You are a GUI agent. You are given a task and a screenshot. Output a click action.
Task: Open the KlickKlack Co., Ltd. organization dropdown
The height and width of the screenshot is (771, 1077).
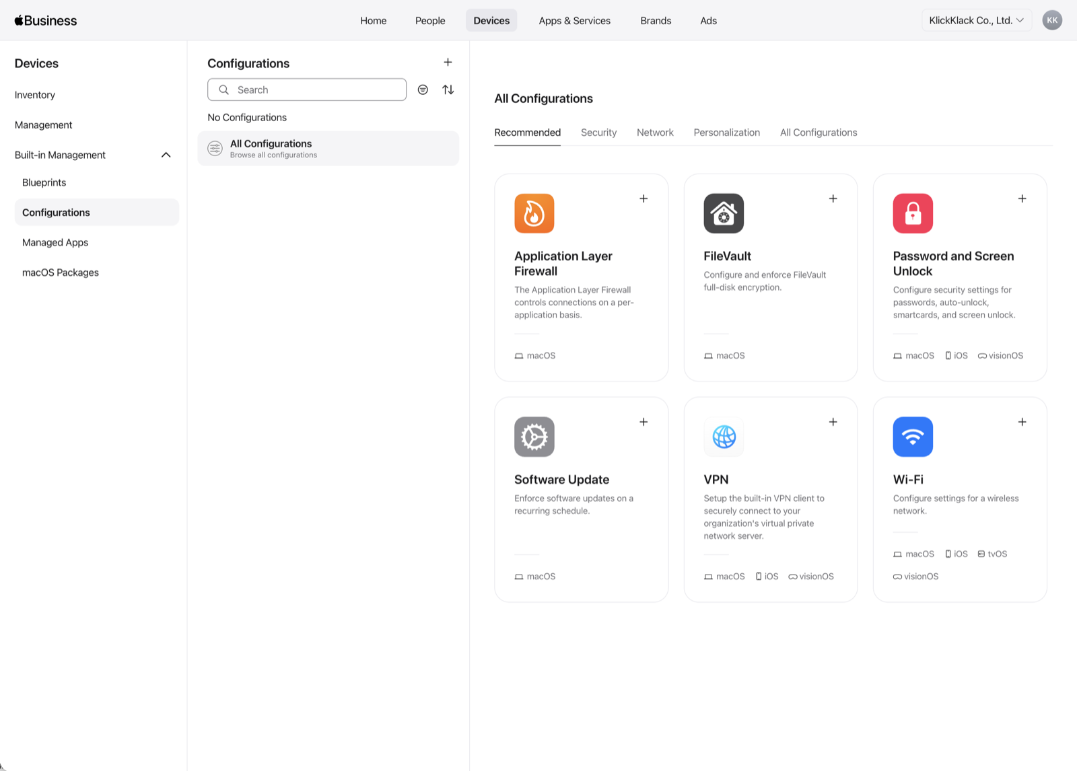[x=976, y=20]
